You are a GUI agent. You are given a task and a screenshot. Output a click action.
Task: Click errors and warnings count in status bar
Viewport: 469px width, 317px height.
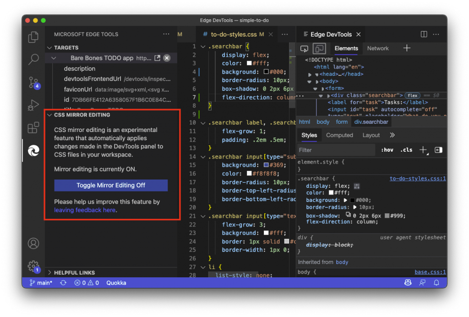point(87,283)
